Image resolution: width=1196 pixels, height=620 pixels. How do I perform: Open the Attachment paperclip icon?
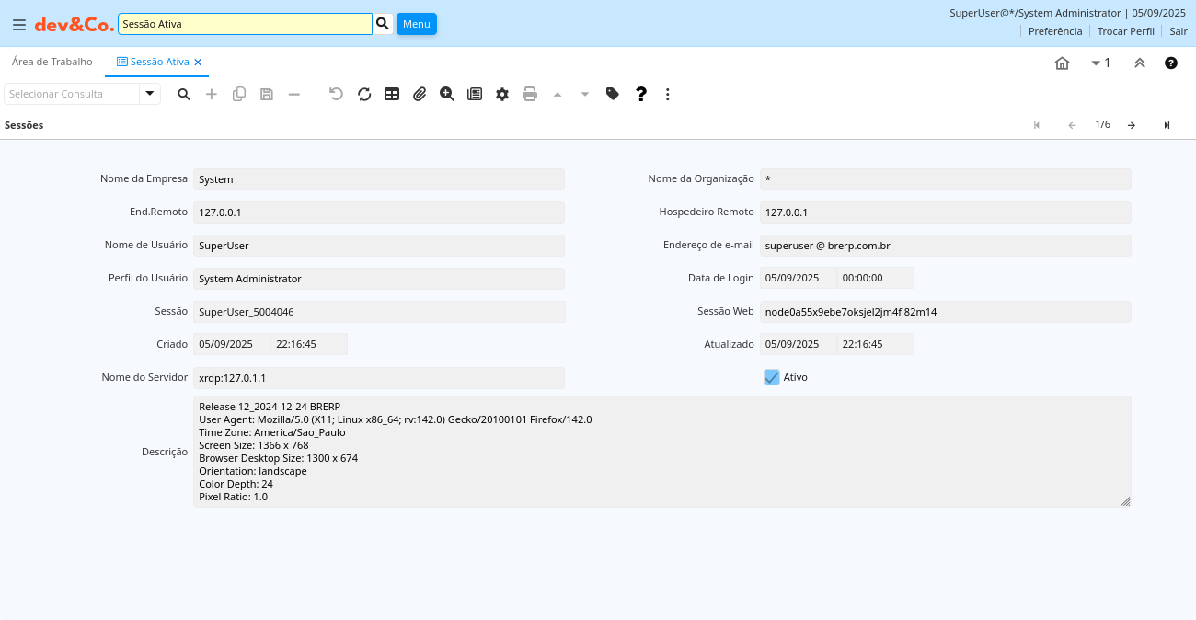coord(420,94)
